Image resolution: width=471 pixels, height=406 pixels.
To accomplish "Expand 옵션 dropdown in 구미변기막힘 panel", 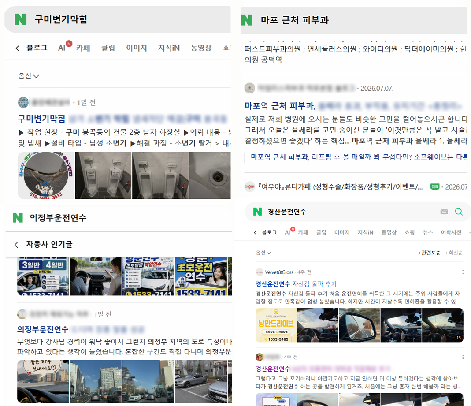I will (x=29, y=76).
